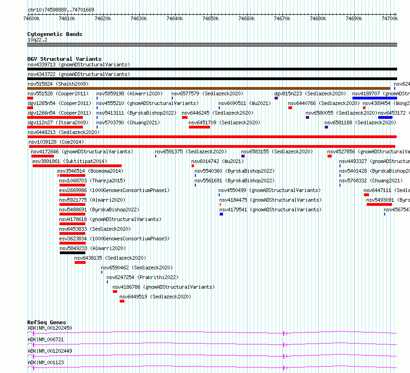Viewport: 410px width, 373px height.
Task: Open nsv5708332 (Chuang2021) variant
Action: [371, 181]
